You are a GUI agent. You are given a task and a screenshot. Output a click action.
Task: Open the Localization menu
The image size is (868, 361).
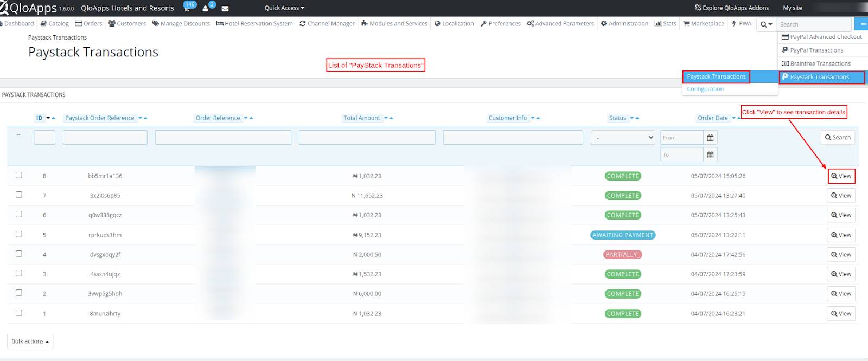(x=454, y=24)
